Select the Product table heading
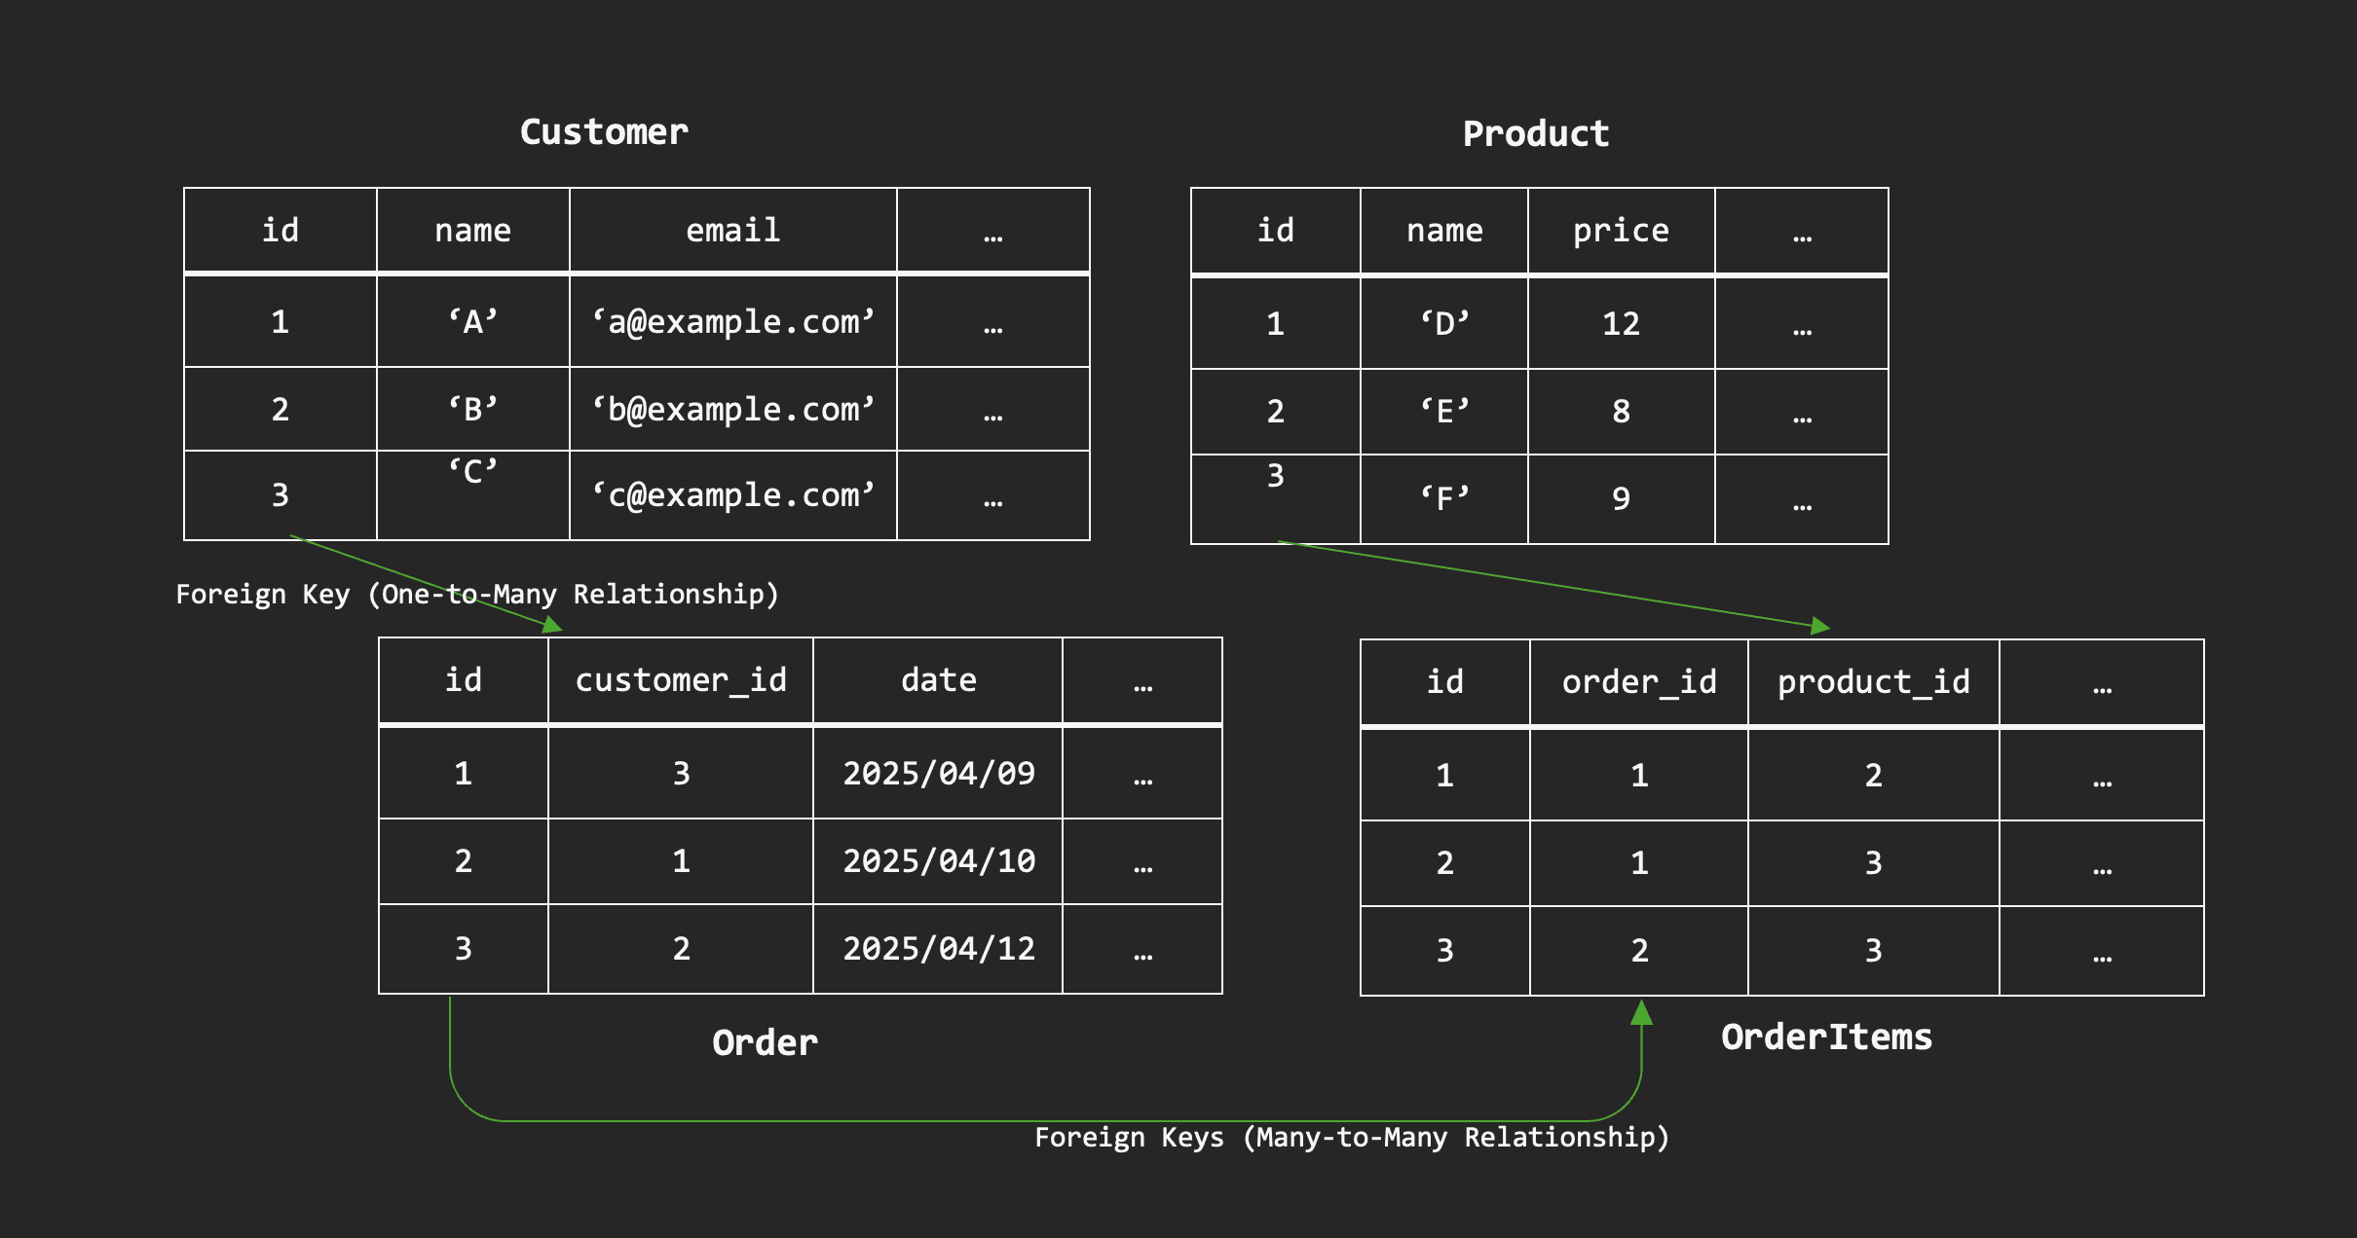 point(1536,134)
